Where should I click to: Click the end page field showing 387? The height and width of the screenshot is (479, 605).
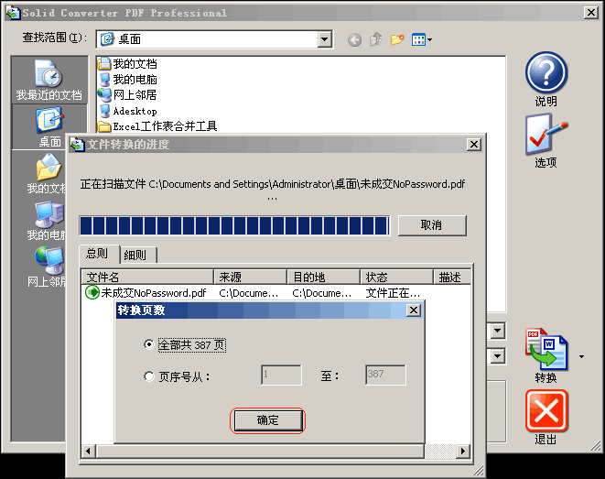385,375
